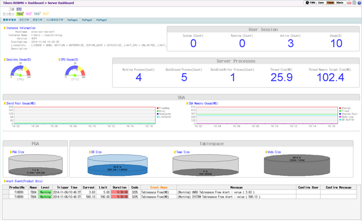The height and width of the screenshot is (221, 362).
Task: Set time range to 15min
Action: (330, 3)
